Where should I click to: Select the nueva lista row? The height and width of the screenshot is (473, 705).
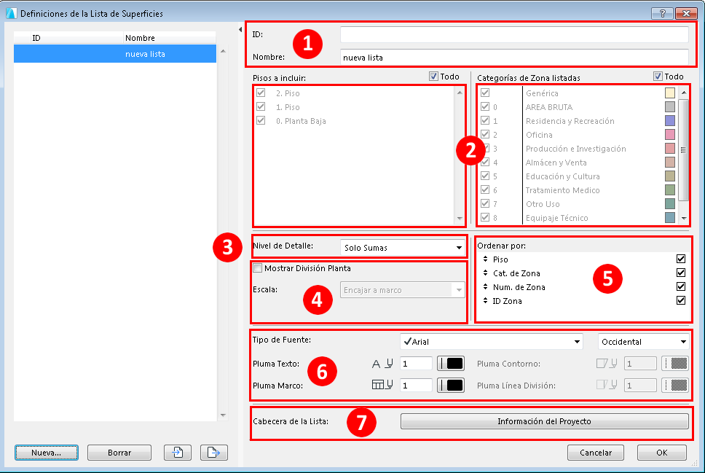[115, 53]
